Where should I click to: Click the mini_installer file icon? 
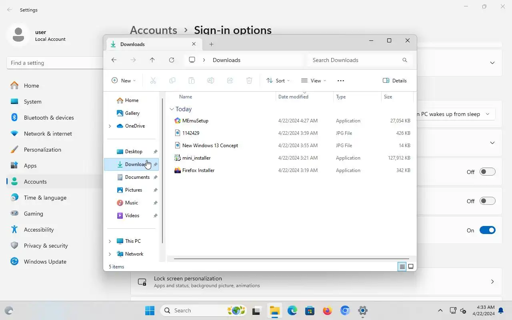[178, 158]
